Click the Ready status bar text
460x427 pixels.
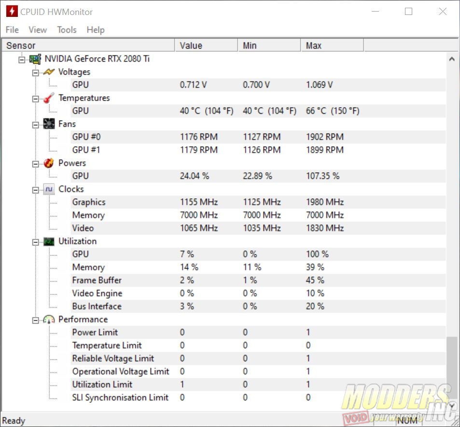[x=14, y=421]
